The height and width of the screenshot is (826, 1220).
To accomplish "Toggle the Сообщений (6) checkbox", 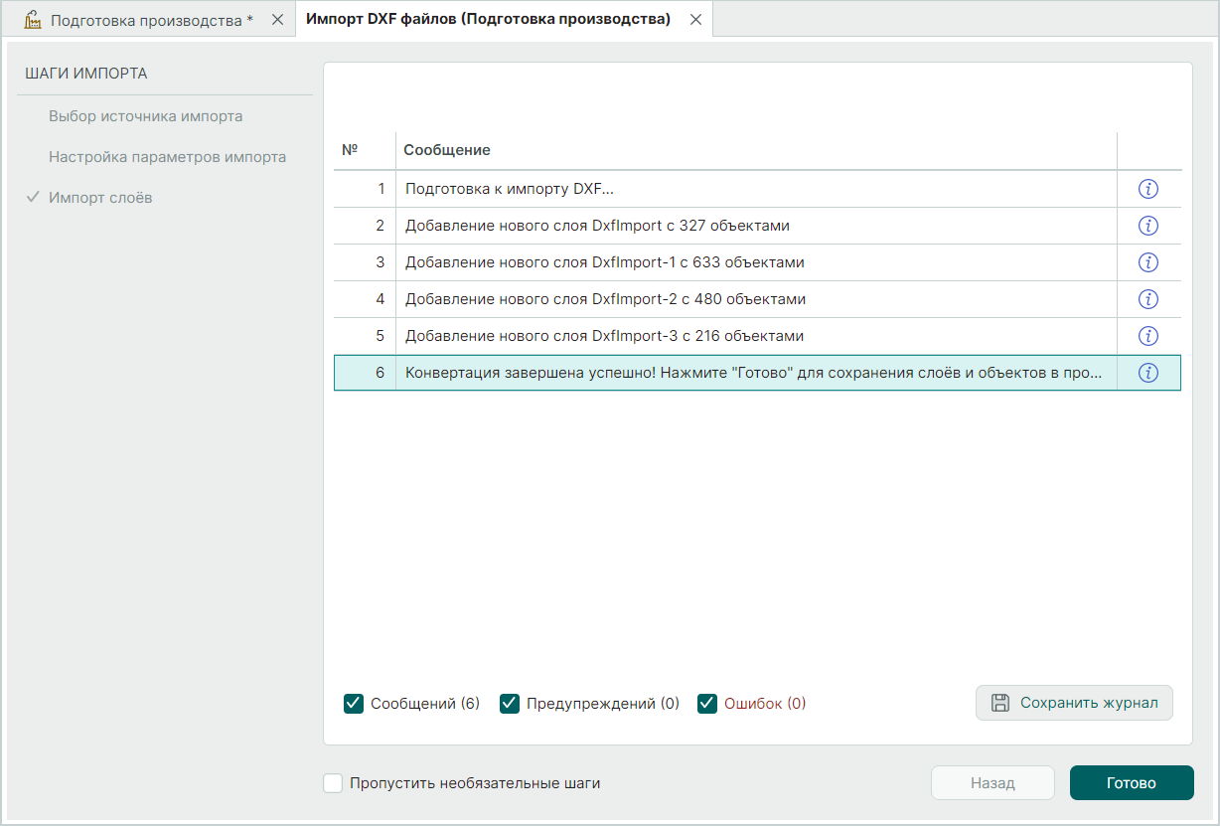I will pyautogui.click(x=353, y=704).
